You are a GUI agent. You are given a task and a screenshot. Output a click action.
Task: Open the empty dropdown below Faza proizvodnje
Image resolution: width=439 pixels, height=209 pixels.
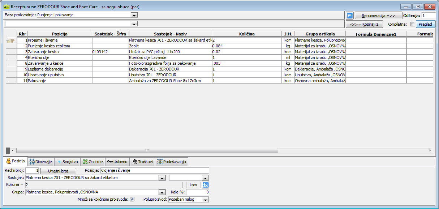[x=134, y=24]
